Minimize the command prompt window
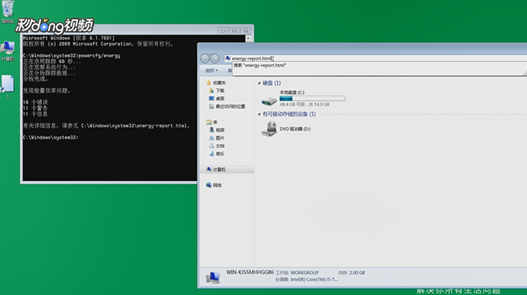The height and width of the screenshot is (295, 527). coord(223,30)
